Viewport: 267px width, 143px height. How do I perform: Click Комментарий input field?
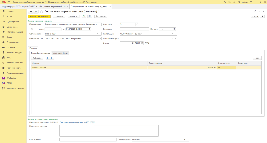[x=88, y=140]
